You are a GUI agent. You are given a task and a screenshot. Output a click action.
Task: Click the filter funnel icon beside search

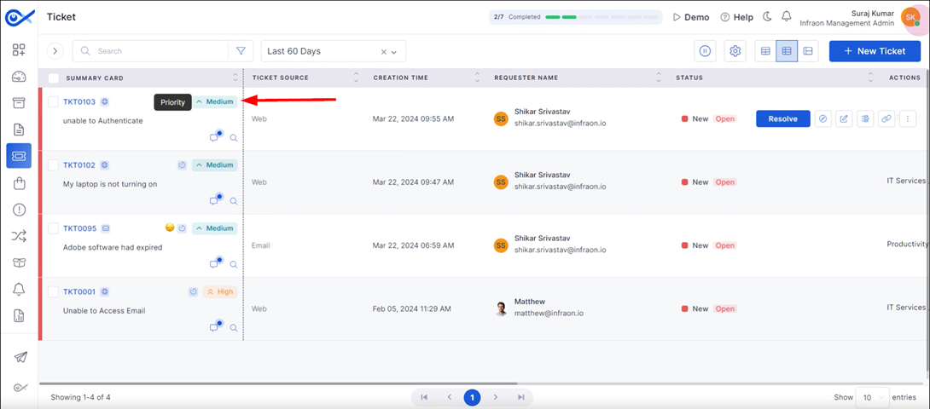[x=241, y=51]
